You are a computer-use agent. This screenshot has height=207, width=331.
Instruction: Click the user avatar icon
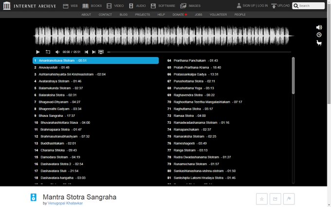pos(239,6)
